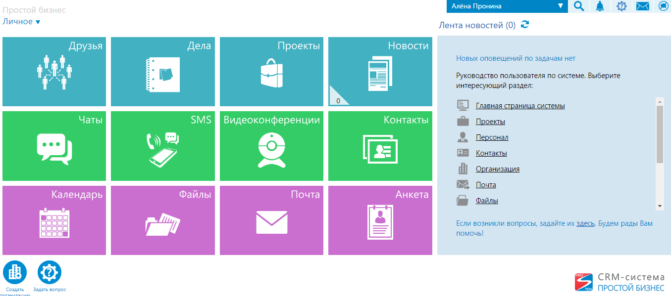671x296 pixels.
Task: Expand the Алёна Пронина user dropdown
Action: pos(507,6)
